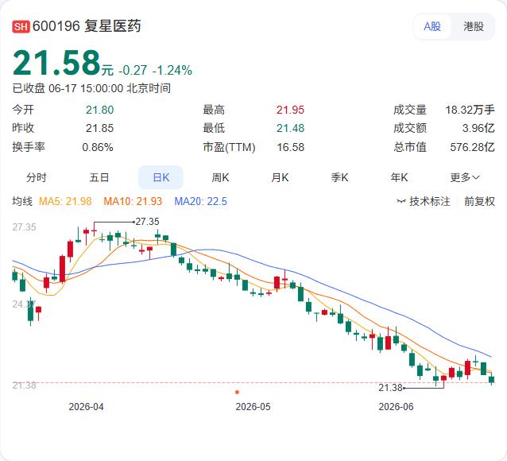Click the 换手率 value 0.86%

(x=98, y=147)
